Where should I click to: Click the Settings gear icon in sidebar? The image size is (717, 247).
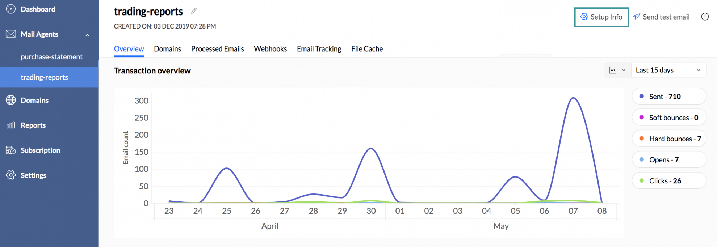pyautogui.click(x=11, y=175)
